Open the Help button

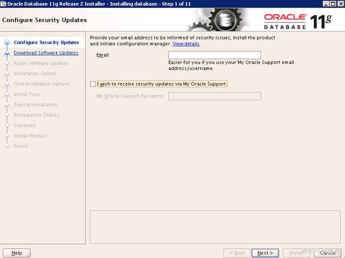point(17,253)
